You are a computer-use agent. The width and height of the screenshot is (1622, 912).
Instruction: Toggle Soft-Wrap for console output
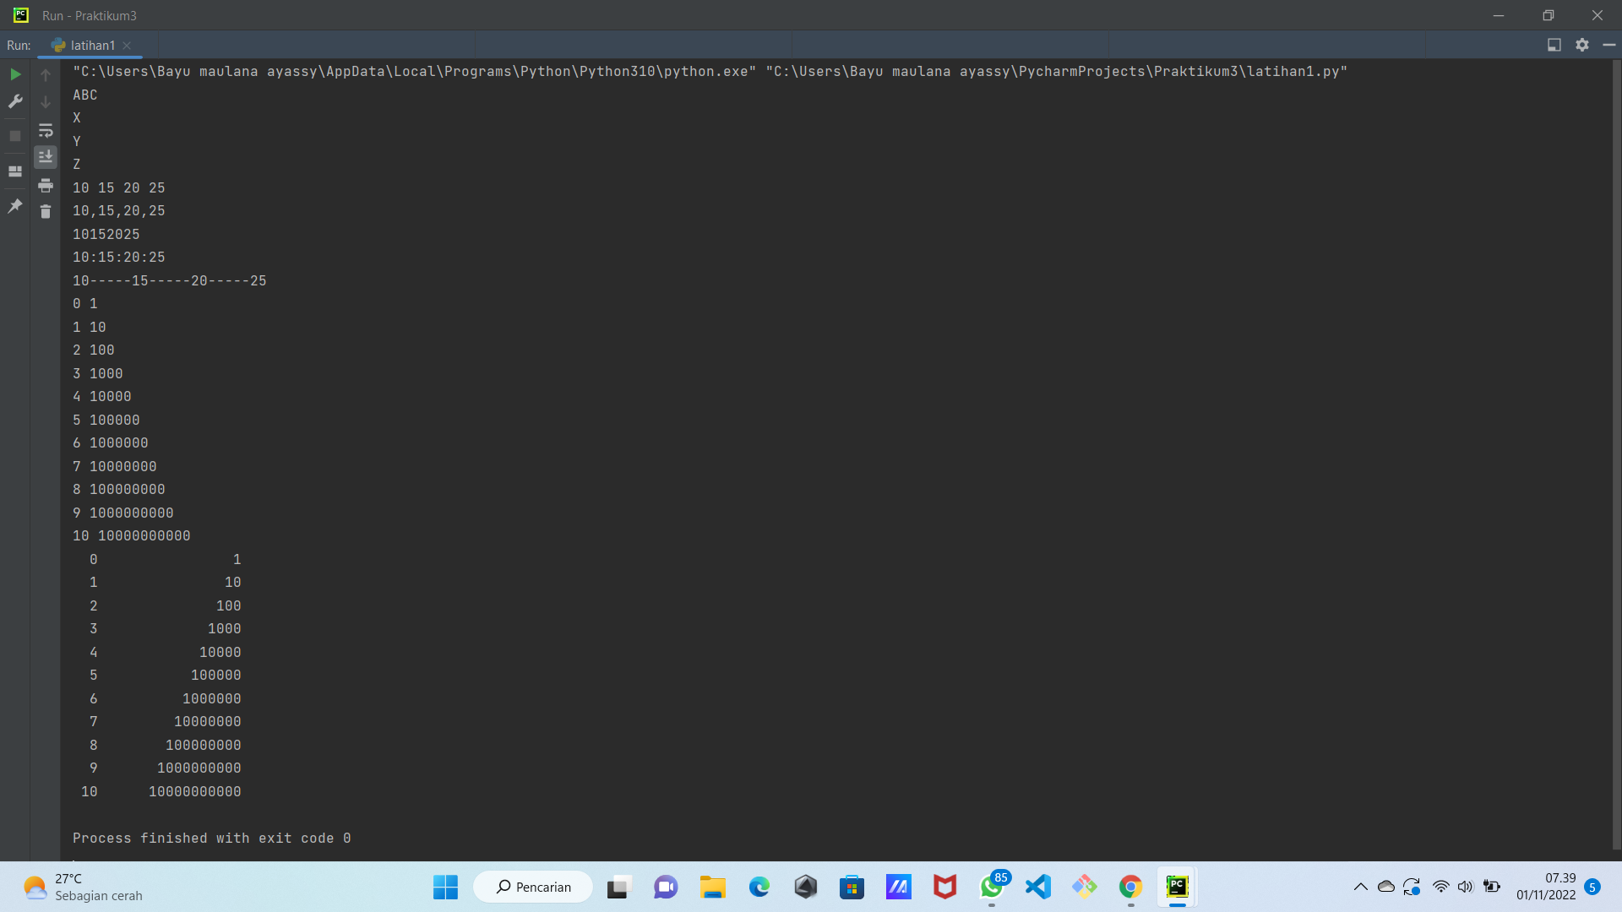point(46,130)
